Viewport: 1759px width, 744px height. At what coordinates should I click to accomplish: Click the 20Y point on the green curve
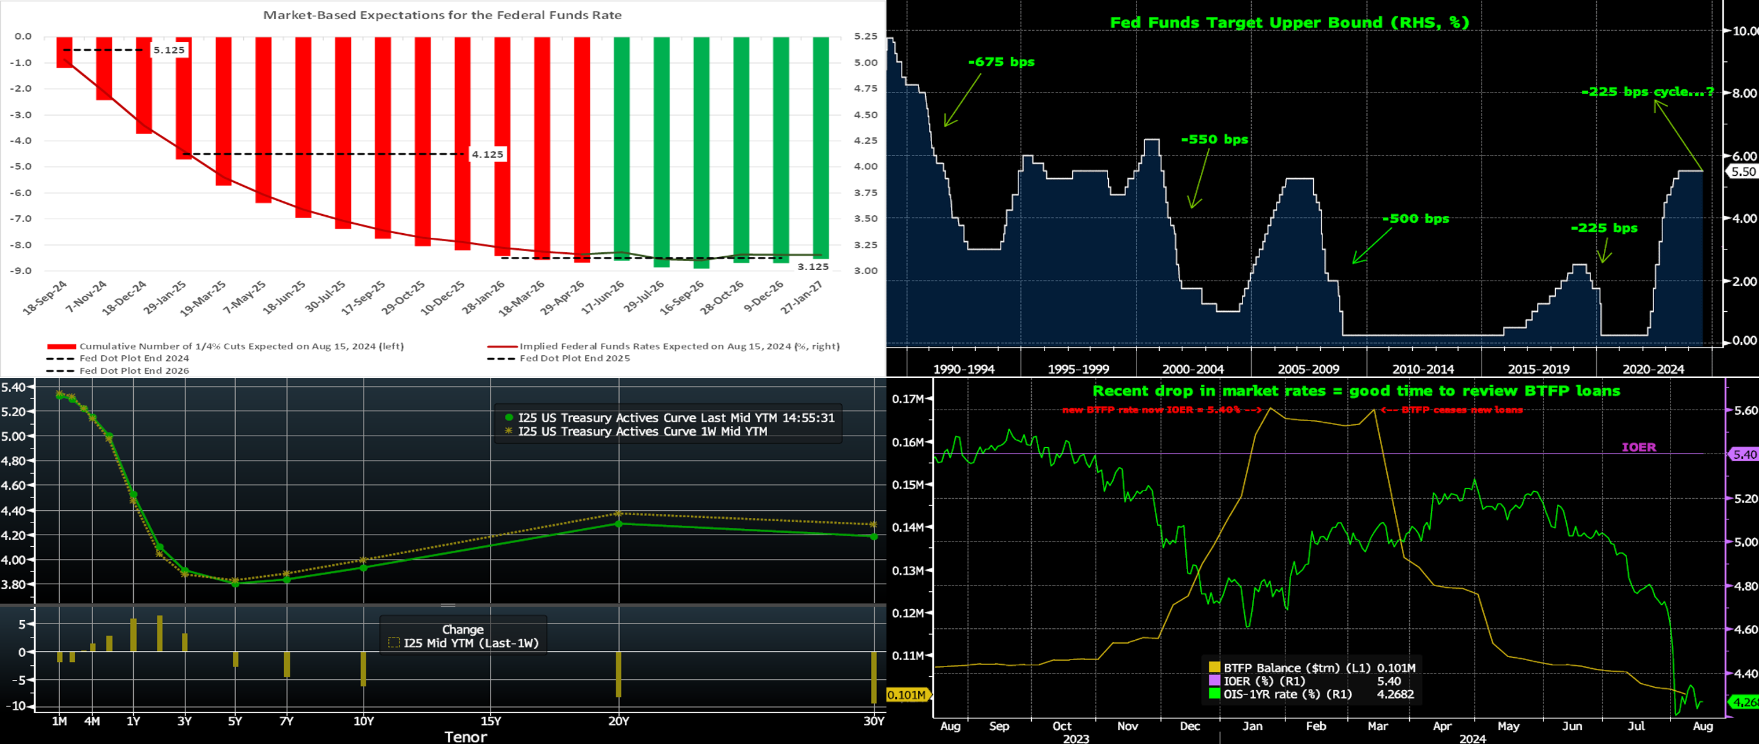[618, 524]
